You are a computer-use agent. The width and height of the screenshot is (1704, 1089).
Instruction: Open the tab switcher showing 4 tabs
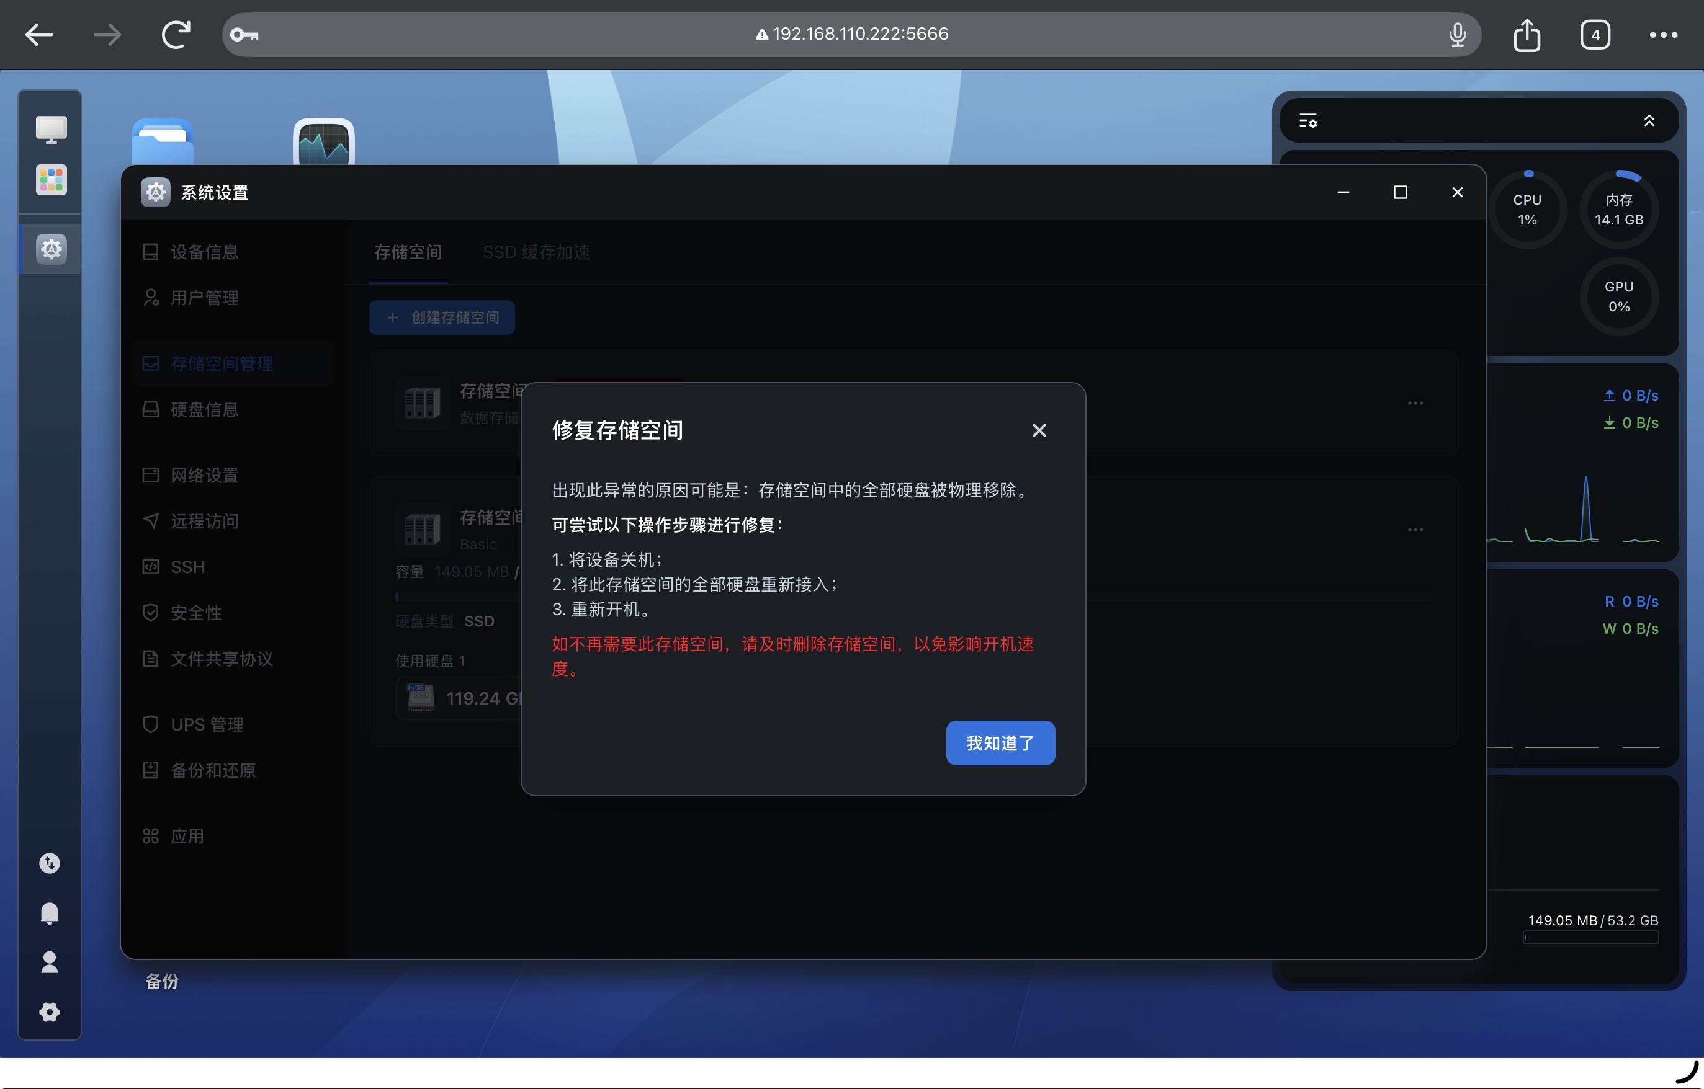tap(1595, 34)
